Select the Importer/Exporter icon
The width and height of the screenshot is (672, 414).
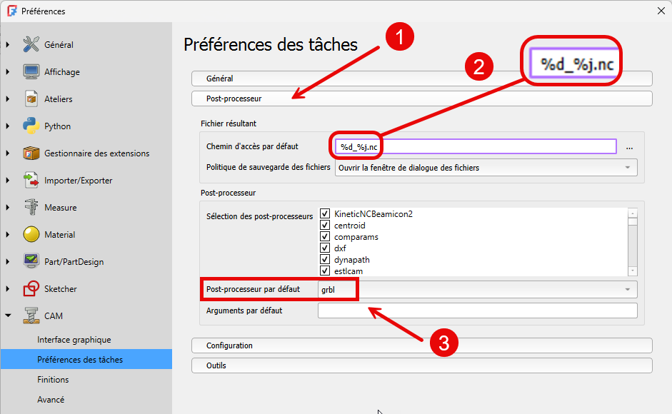(31, 180)
